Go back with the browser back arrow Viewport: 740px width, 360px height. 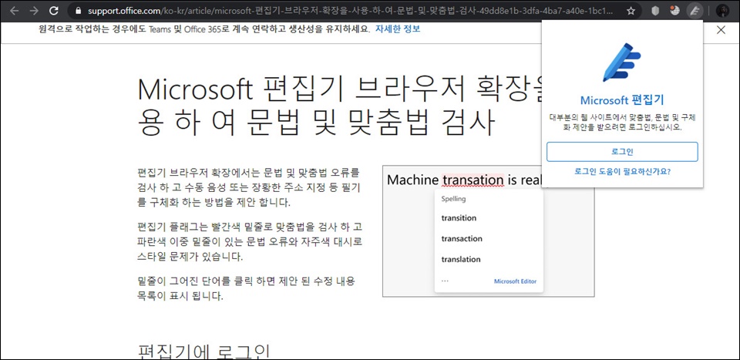(x=14, y=11)
